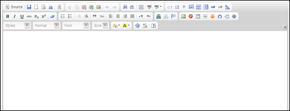Center align the text
290x111 pixels.
[118, 16]
